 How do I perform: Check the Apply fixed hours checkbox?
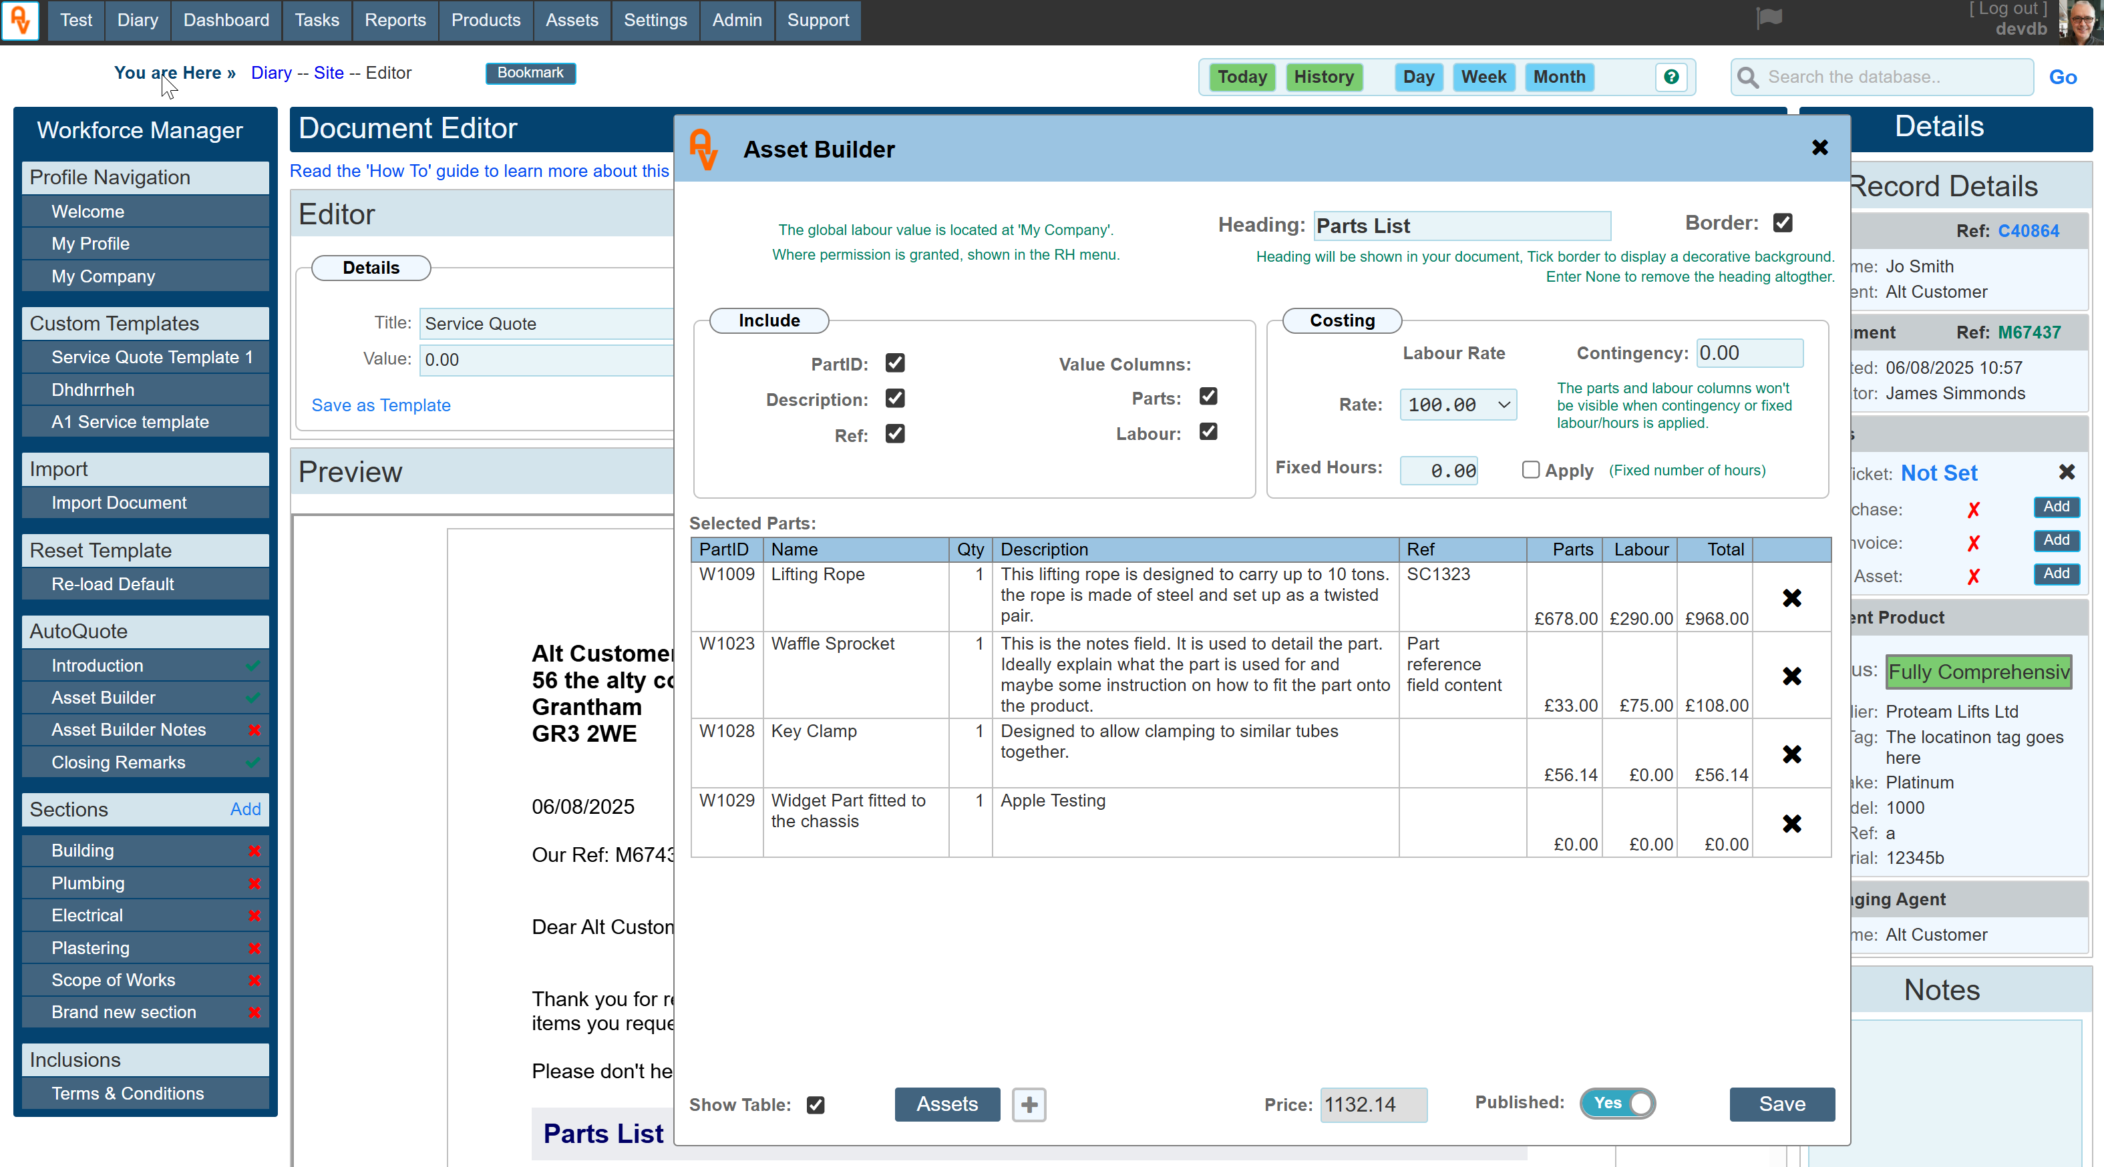[1531, 469]
